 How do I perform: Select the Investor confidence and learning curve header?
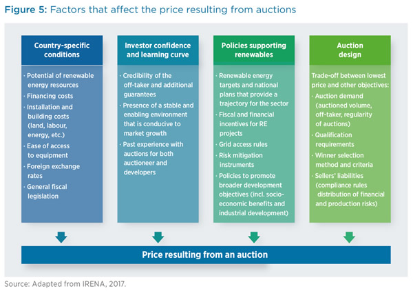(x=158, y=50)
